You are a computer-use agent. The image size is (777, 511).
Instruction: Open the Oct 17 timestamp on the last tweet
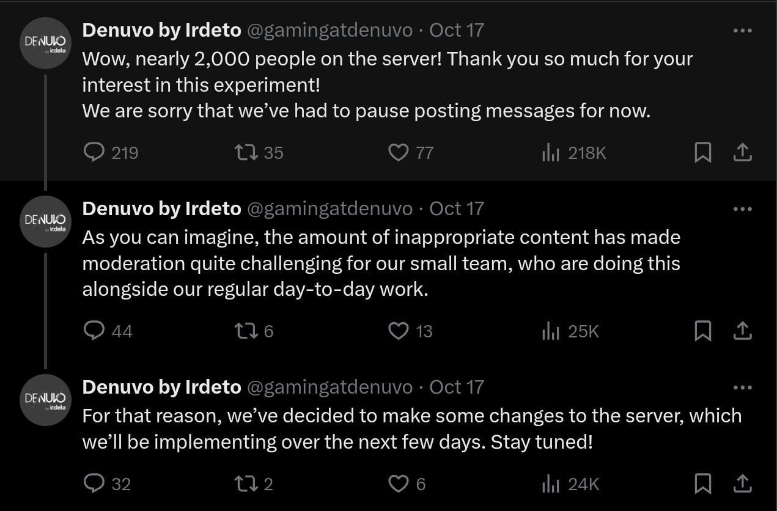(457, 387)
